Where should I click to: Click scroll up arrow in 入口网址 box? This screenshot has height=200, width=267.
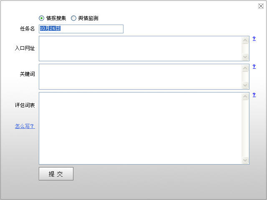point(245,40)
